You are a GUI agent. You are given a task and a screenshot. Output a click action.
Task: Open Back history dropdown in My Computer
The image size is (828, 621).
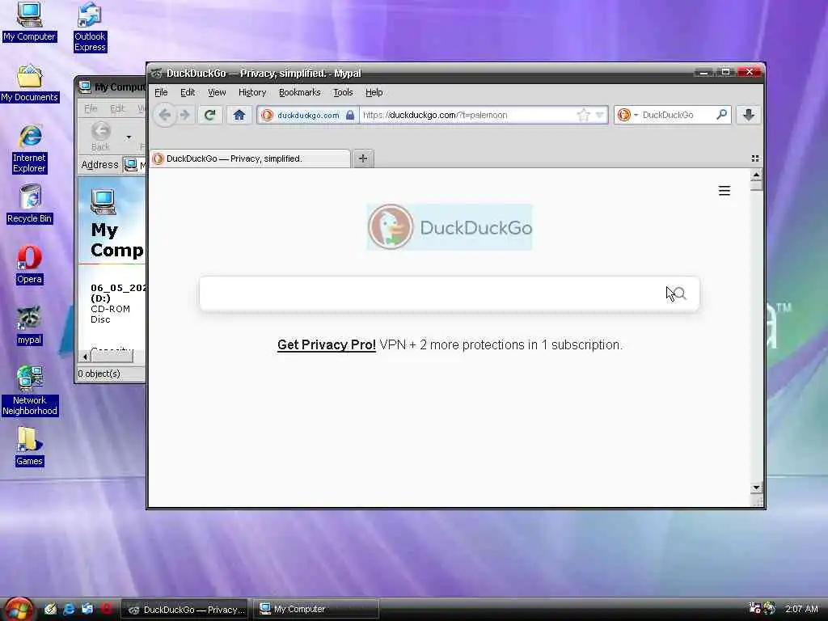click(x=129, y=137)
